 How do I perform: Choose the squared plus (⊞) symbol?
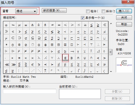[52, 45]
